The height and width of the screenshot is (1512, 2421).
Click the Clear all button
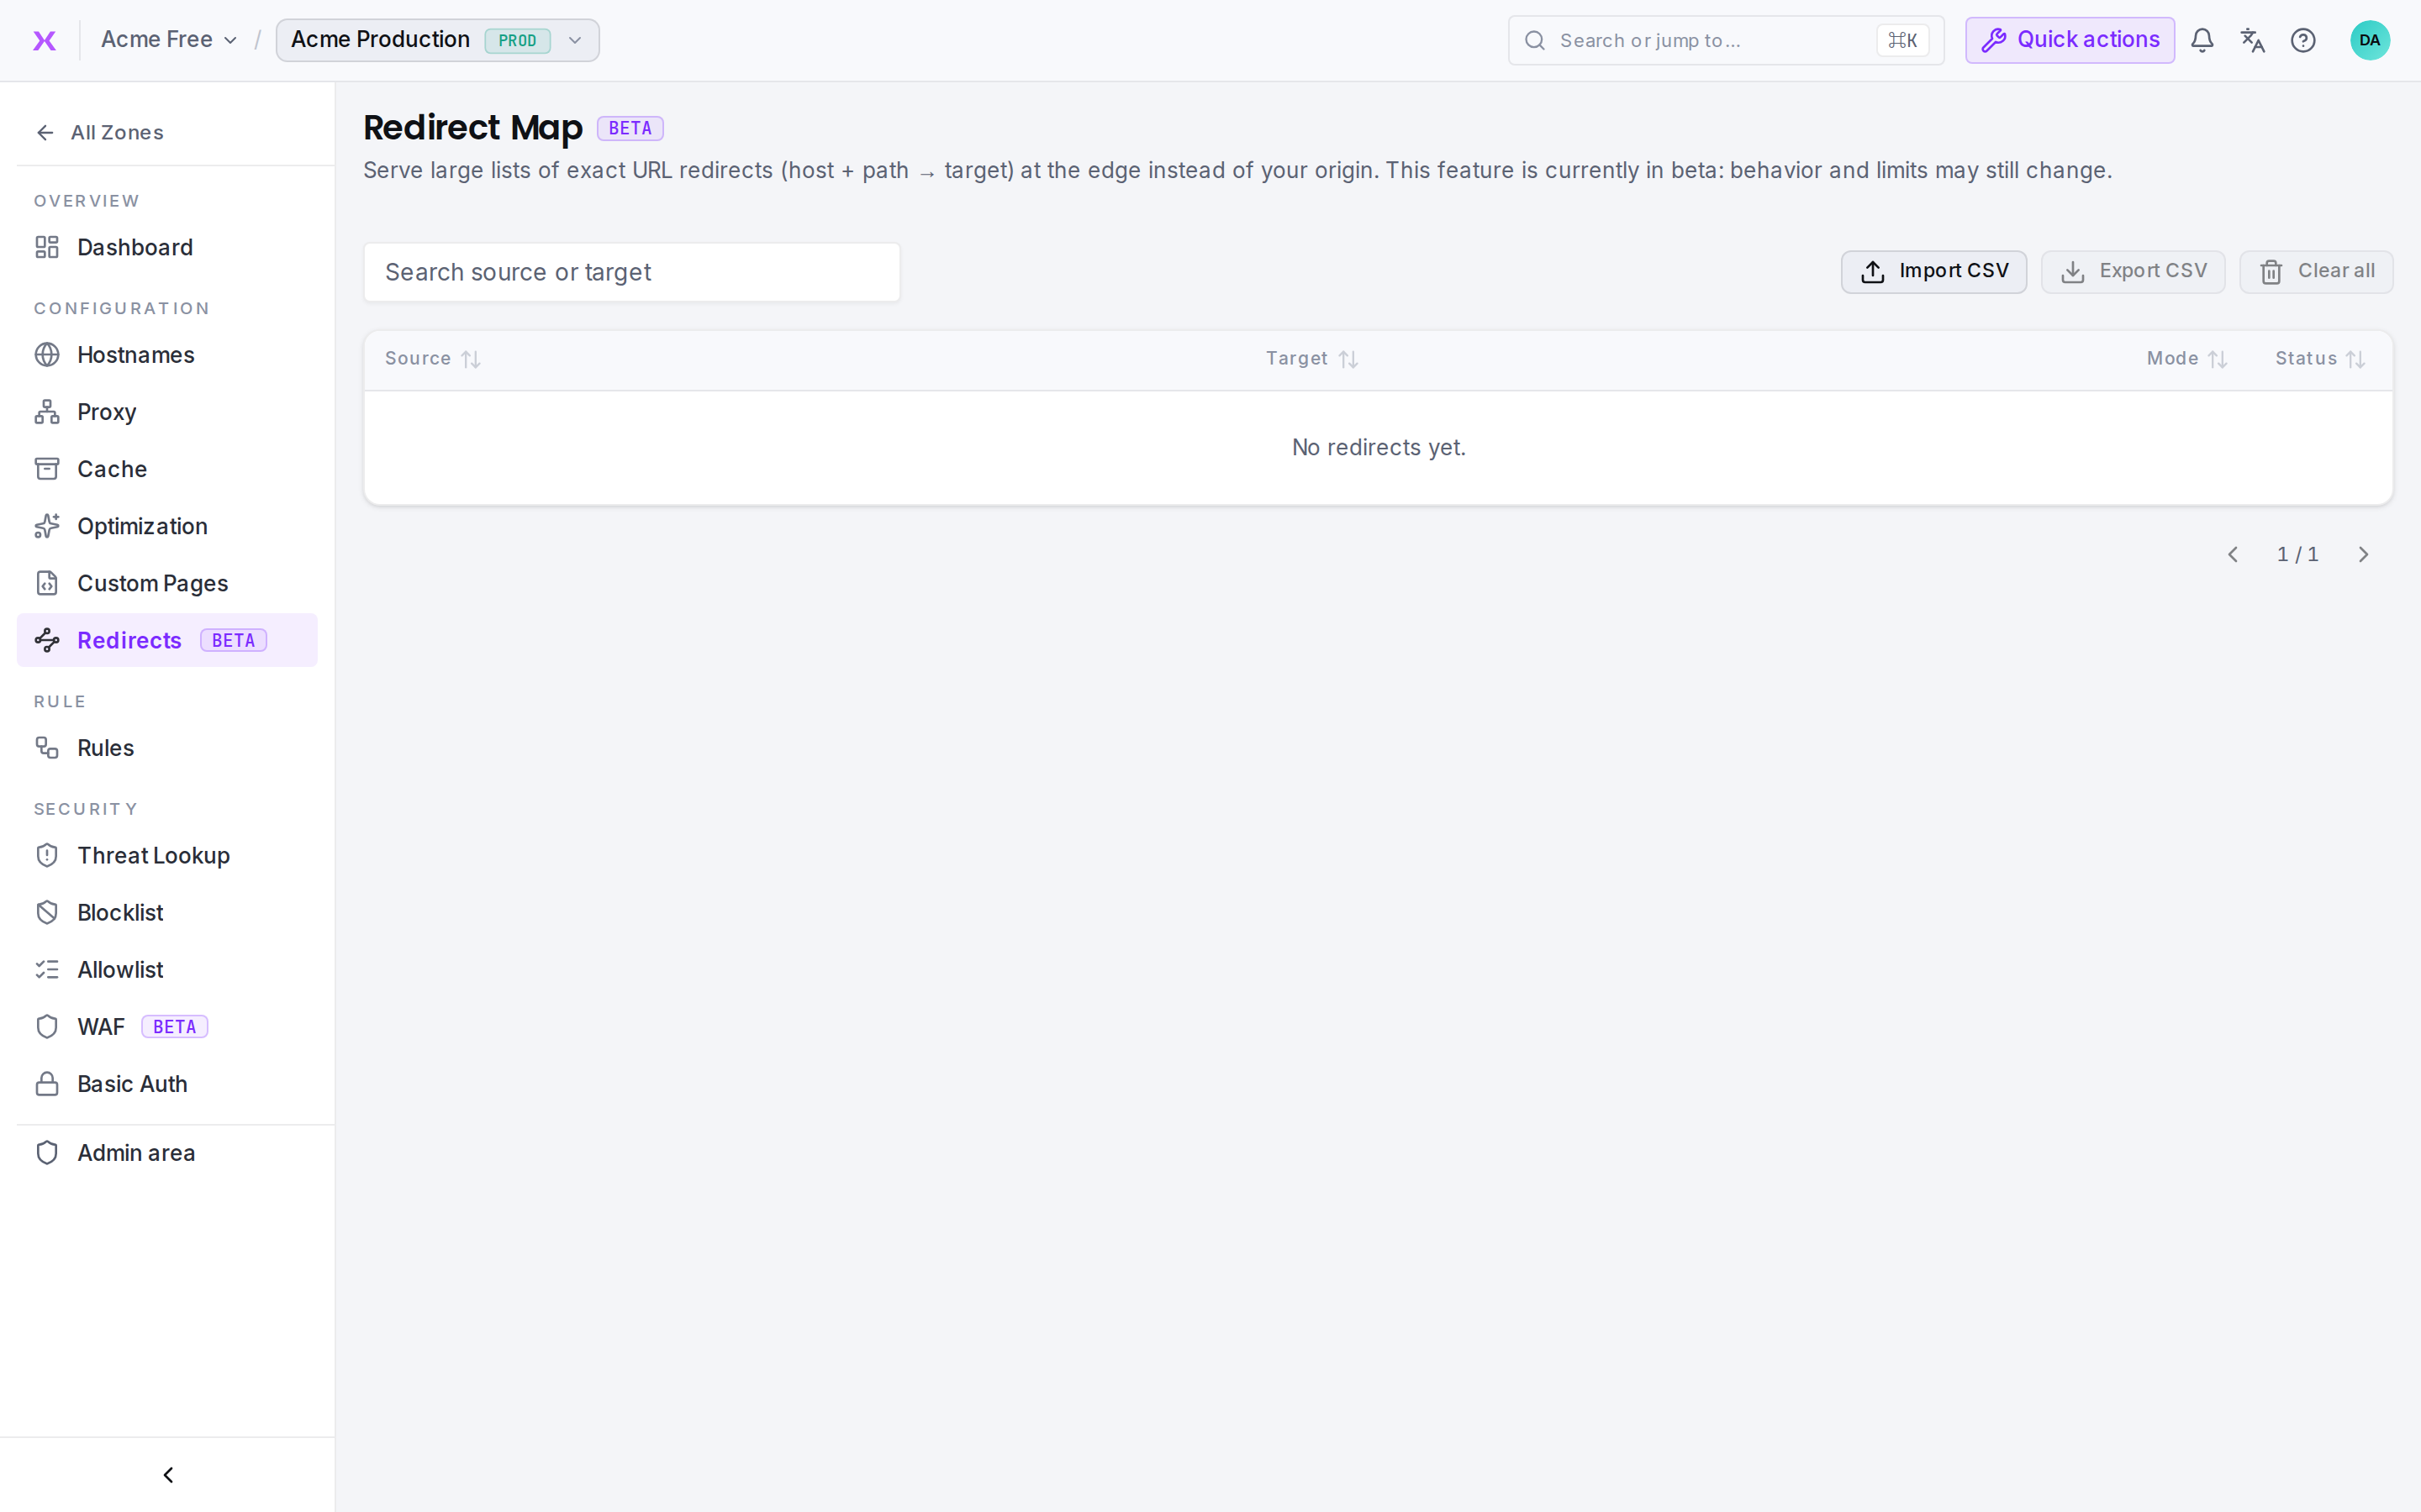[2316, 272]
